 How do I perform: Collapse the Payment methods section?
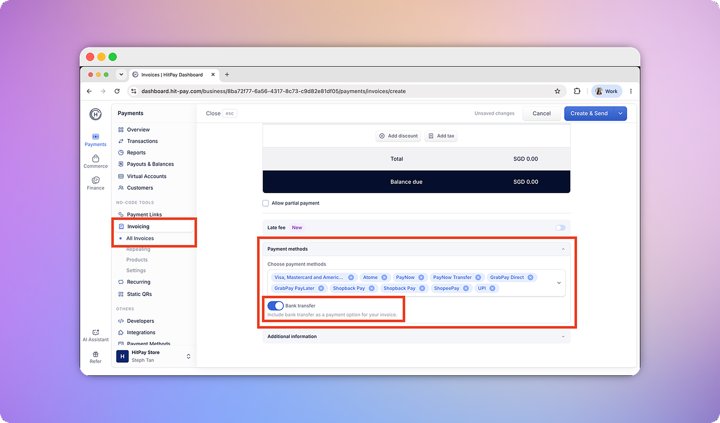(563, 249)
